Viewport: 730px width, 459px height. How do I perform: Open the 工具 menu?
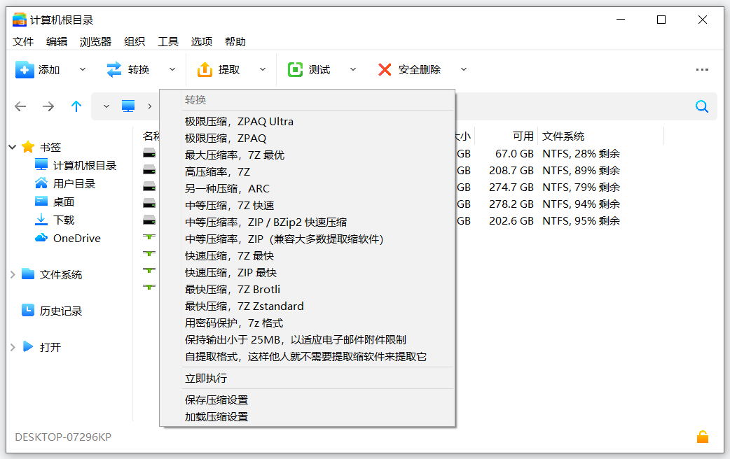pyautogui.click(x=168, y=42)
